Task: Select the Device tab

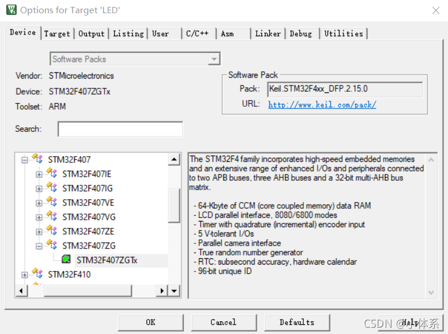Action: click(23, 33)
